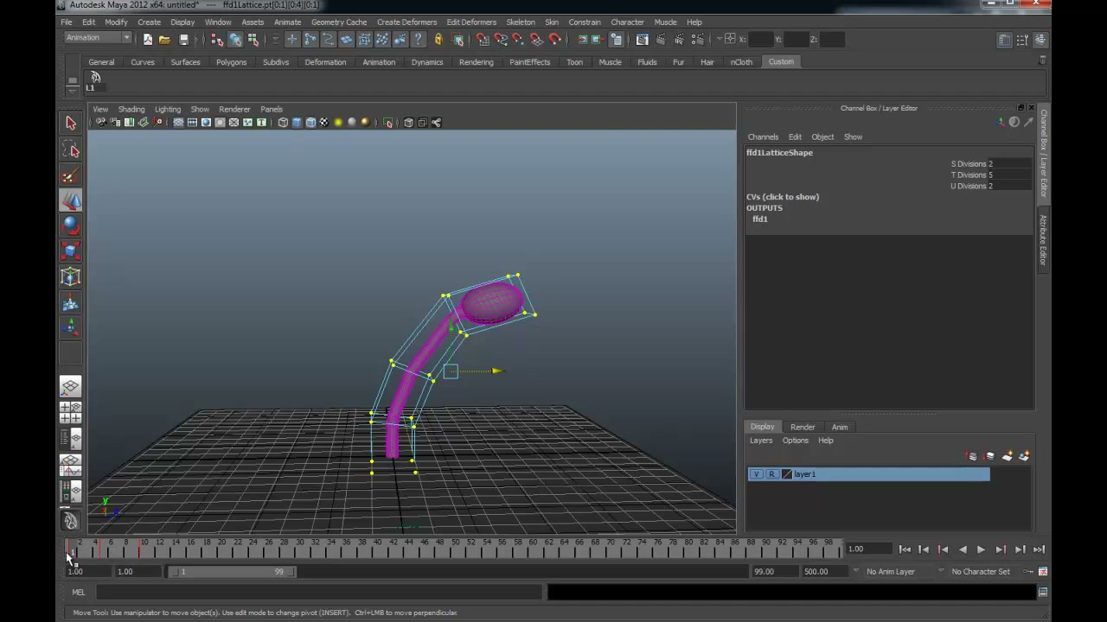Open the Animation menu set dropdown
This screenshot has height=622, width=1107.
(98, 38)
